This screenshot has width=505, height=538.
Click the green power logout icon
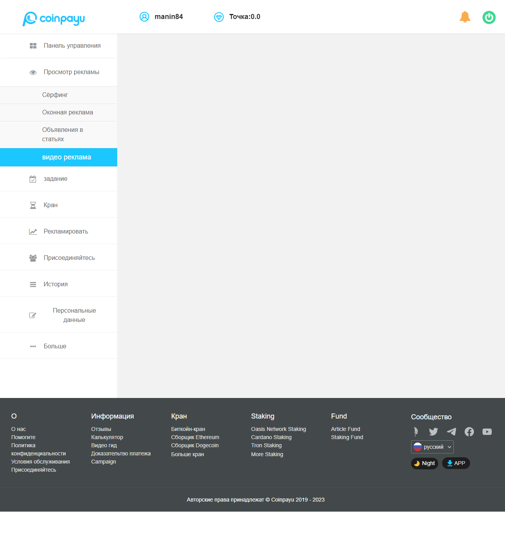pos(489,17)
